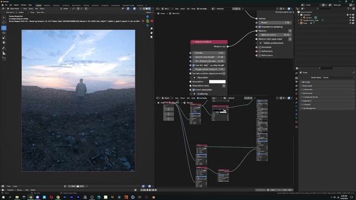Open Windows Start menu
The width and height of the screenshot is (356, 200).
3,197
